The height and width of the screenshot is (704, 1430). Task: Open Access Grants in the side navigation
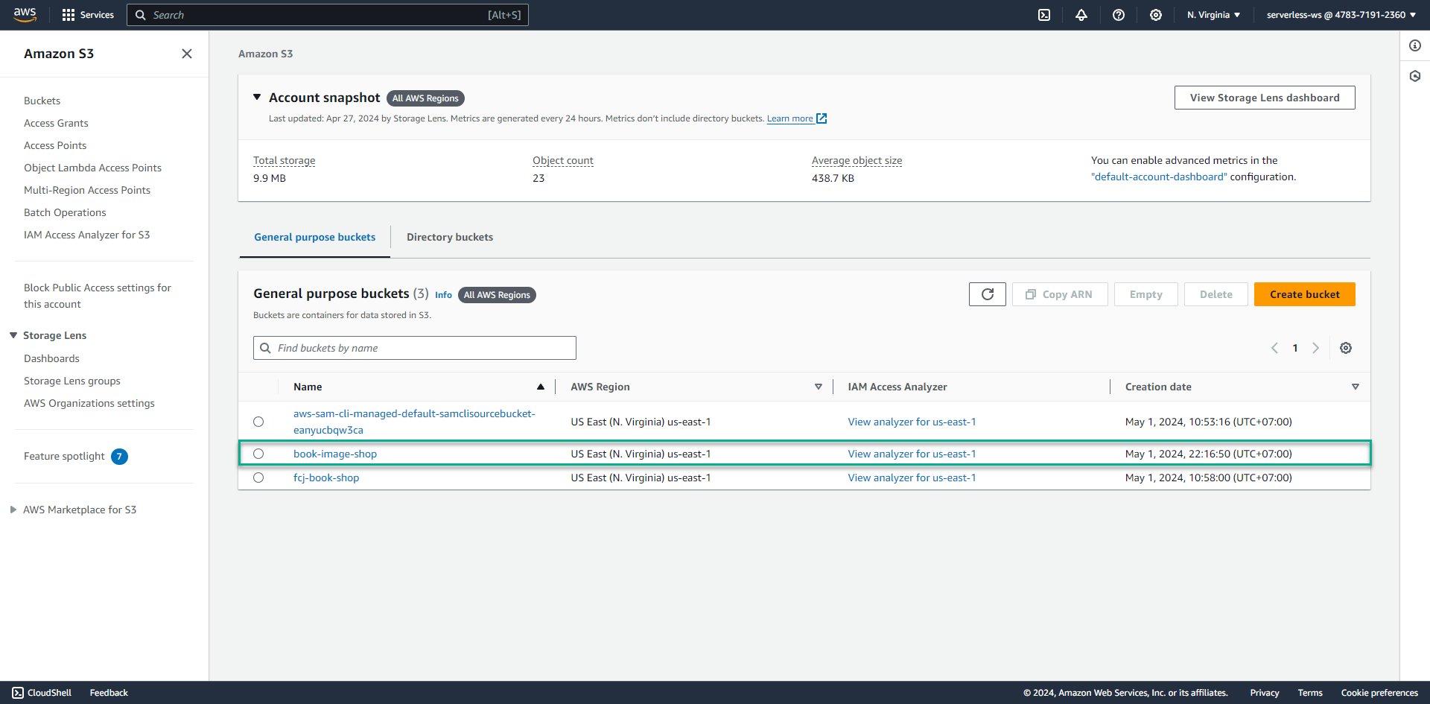(56, 123)
